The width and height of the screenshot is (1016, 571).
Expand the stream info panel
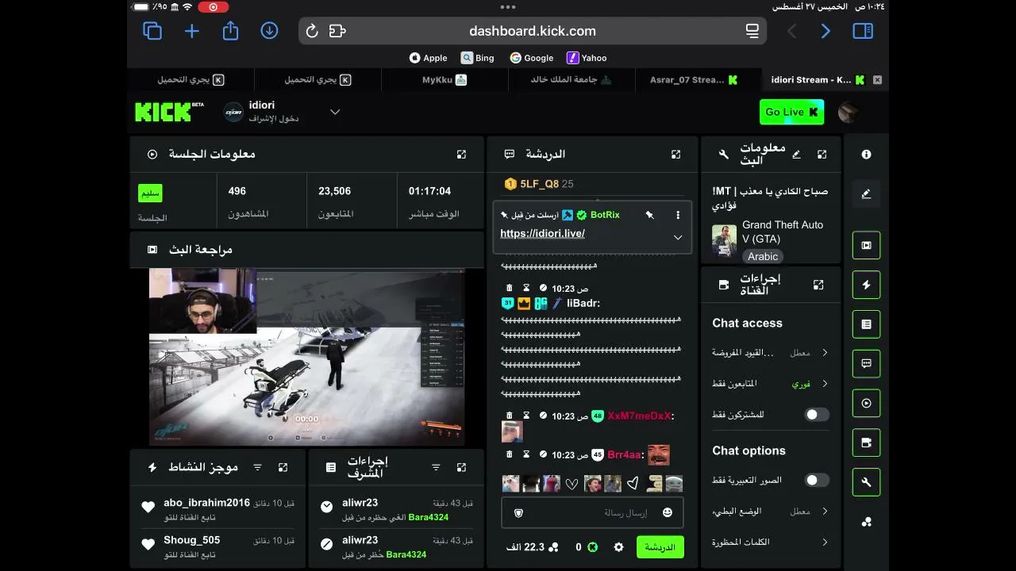(x=822, y=155)
